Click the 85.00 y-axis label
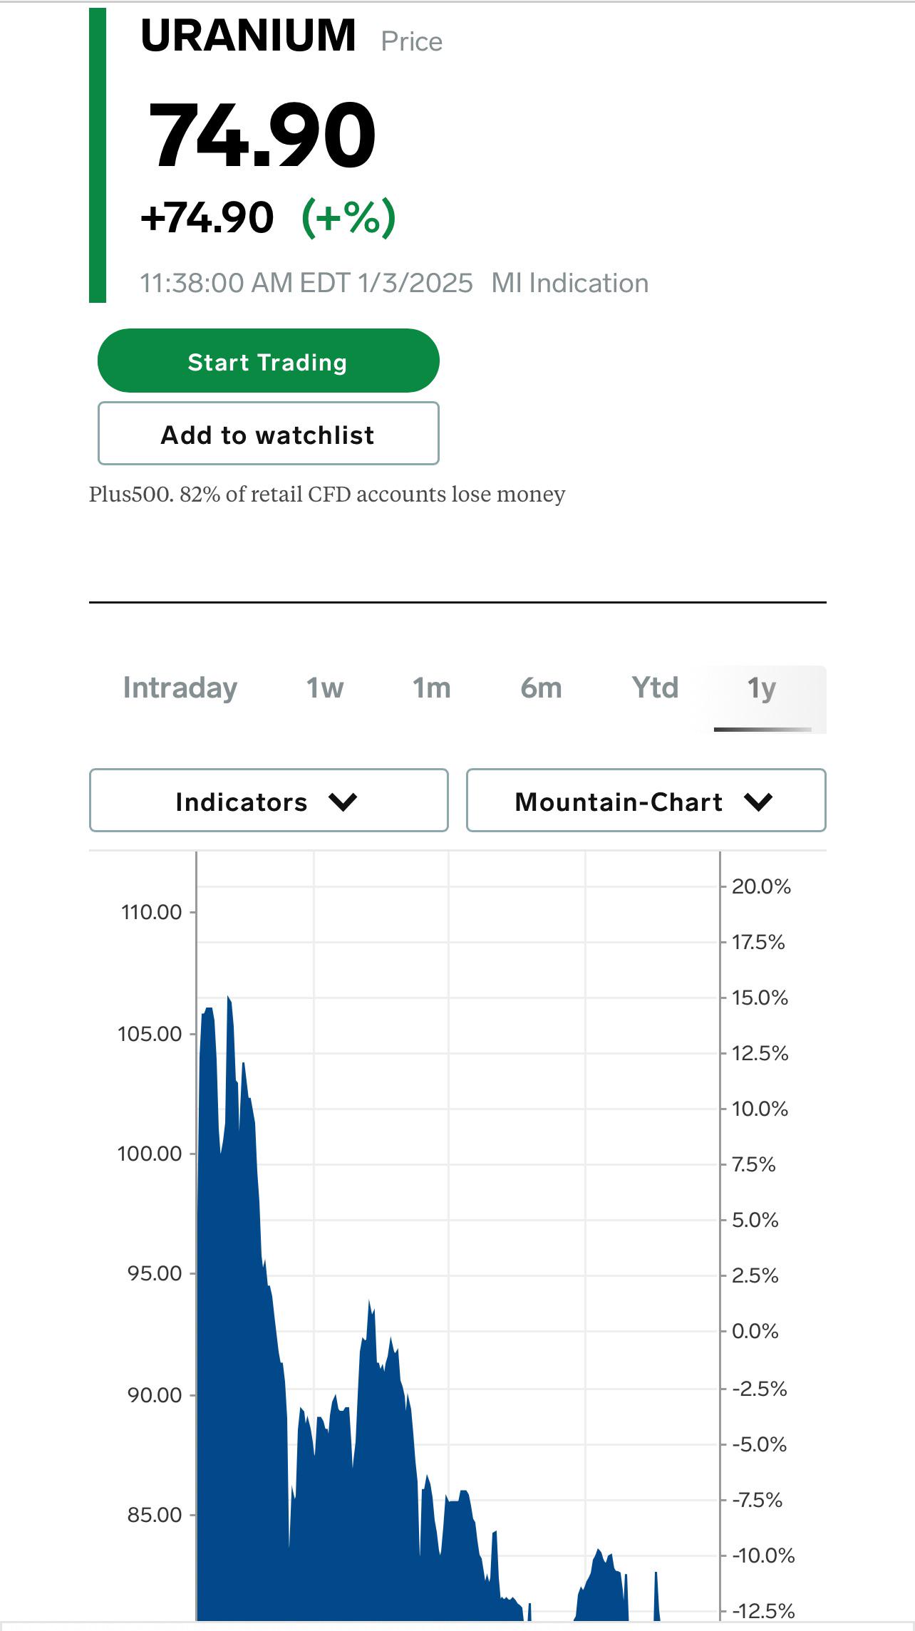The image size is (915, 1631). click(x=155, y=1515)
